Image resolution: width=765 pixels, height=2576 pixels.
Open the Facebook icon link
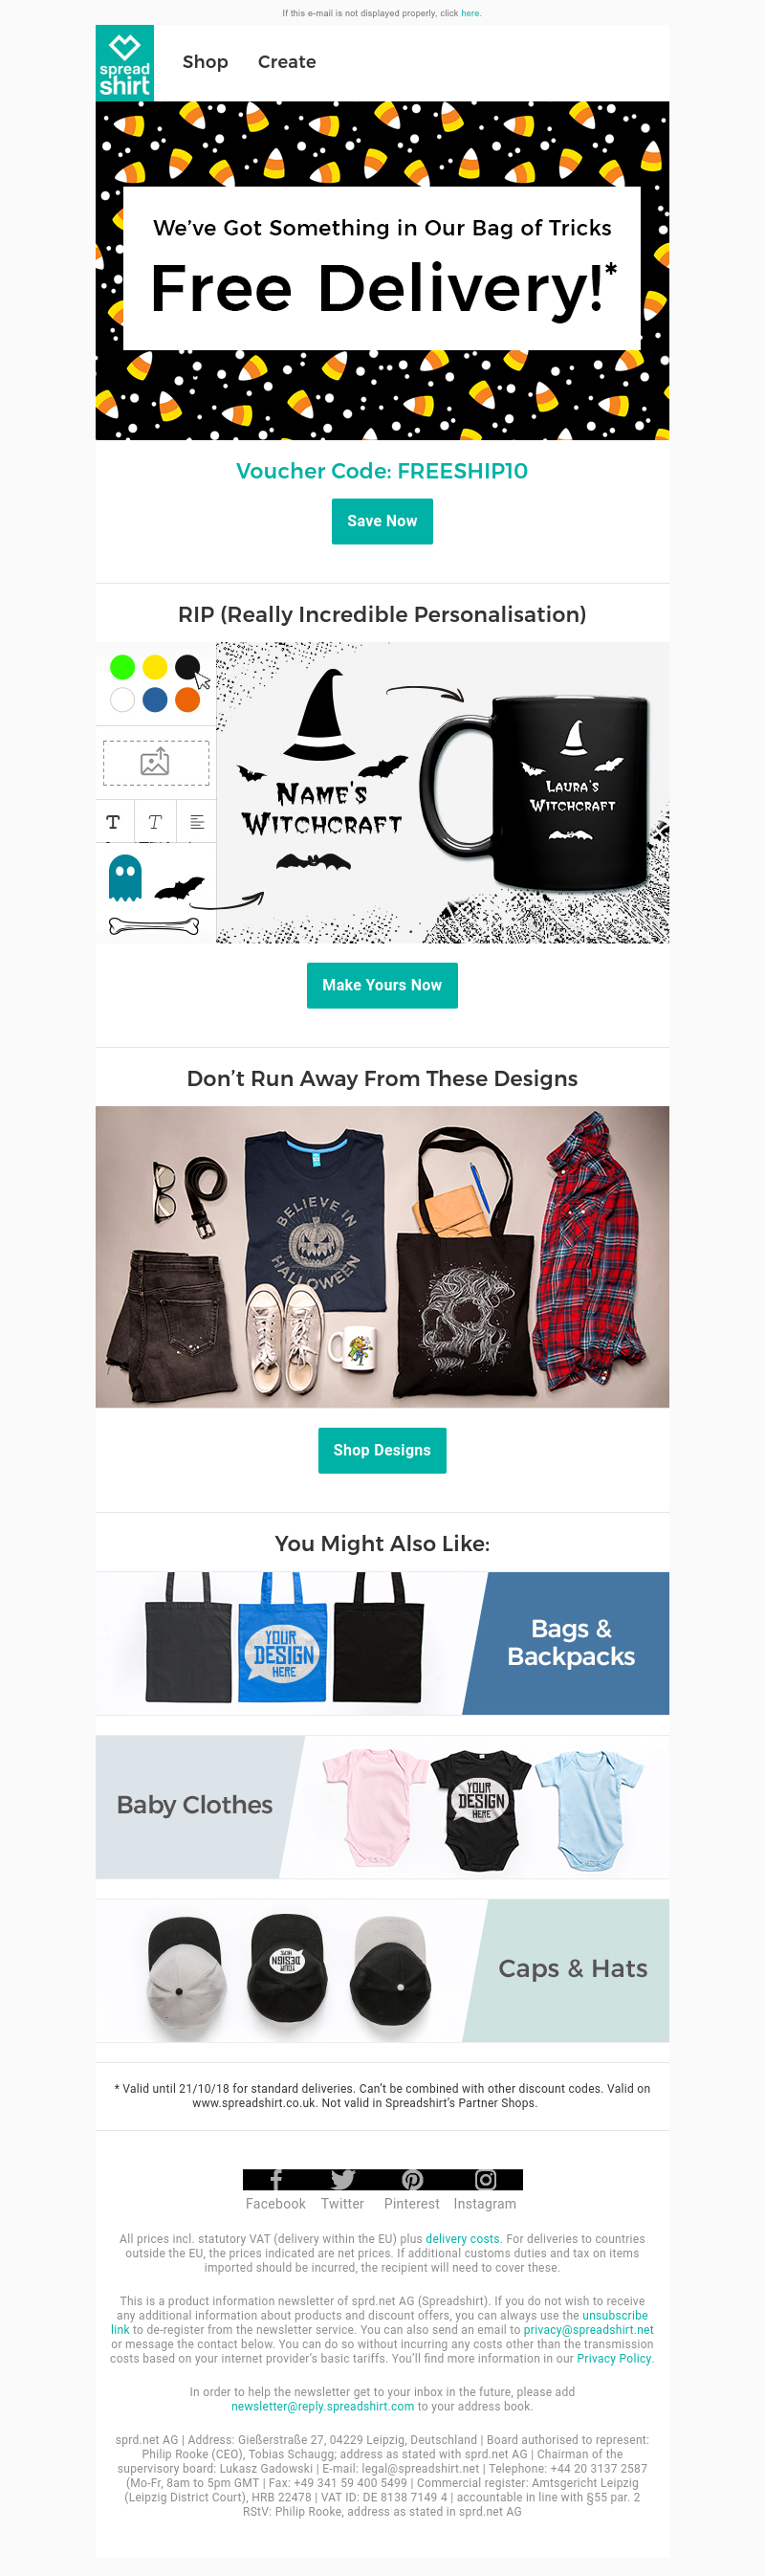click(x=275, y=2179)
